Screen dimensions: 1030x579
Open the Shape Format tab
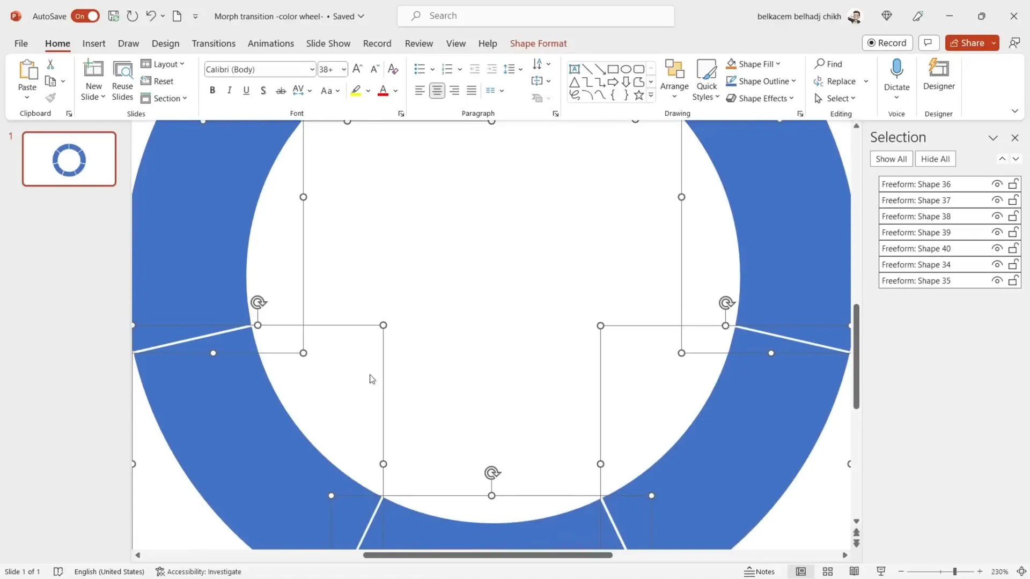[538, 43]
